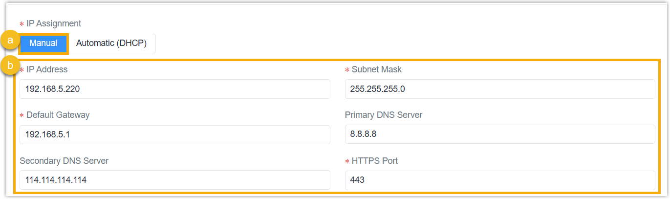Switch to Automatic (DHCP) assignment
The height and width of the screenshot is (199, 670).
click(111, 44)
